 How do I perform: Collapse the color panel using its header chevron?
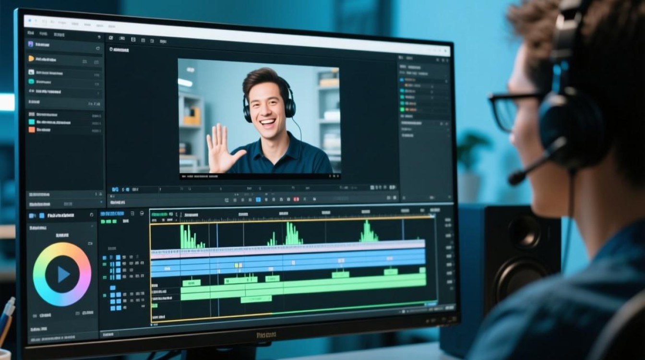pyautogui.click(x=92, y=216)
